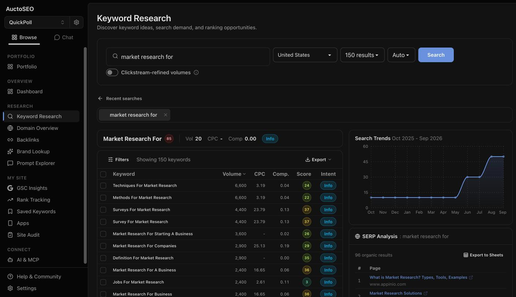Viewport: 516px width, 297px height.
Task: Tick Market Research For Companies checkbox
Action: tap(103, 246)
